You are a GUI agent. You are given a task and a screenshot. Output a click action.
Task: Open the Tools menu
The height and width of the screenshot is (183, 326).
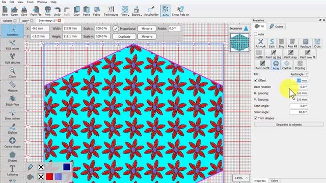[x=30, y=2]
